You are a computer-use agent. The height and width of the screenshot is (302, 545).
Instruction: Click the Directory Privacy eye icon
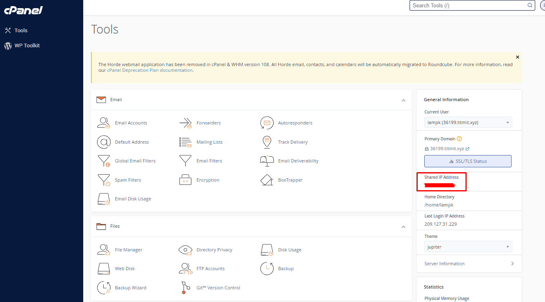click(185, 250)
